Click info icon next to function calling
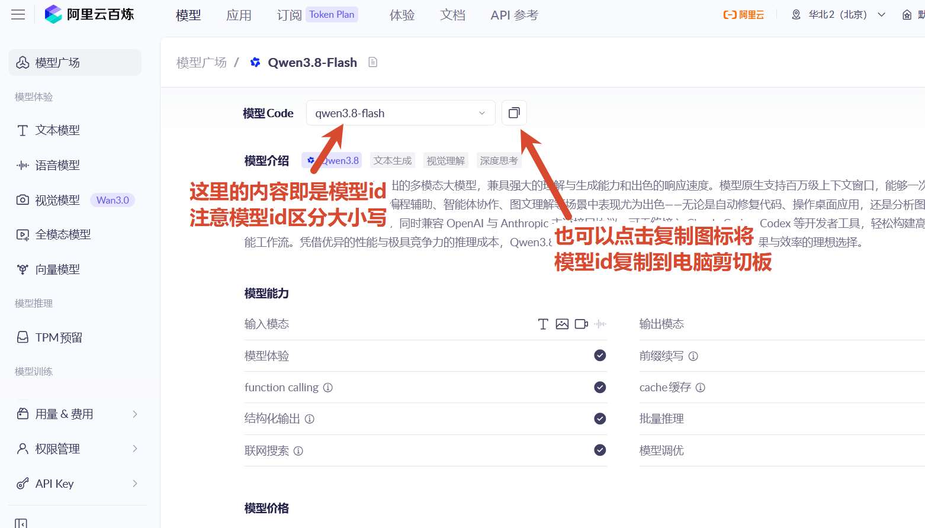Viewport: 925px width, 528px height. (327, 388)
